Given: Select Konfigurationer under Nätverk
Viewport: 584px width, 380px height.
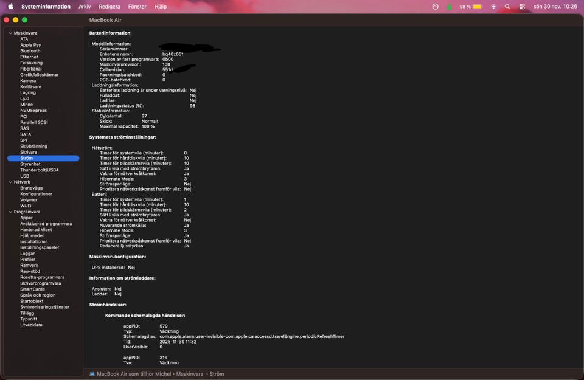Looking at the screenshot, I should (36, 194).
